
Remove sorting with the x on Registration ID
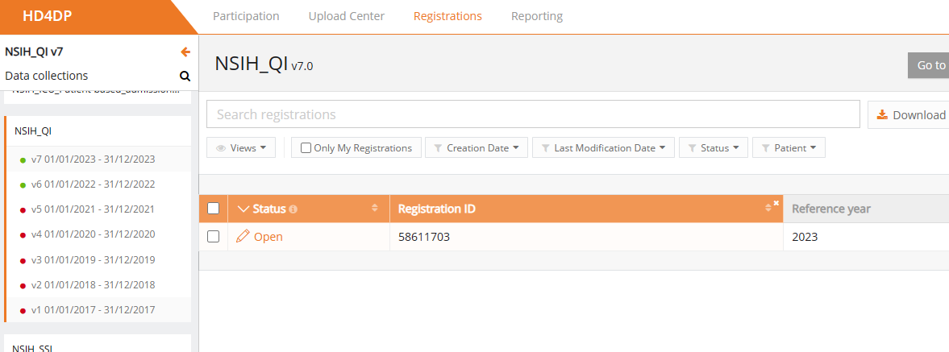coord(776,203)
